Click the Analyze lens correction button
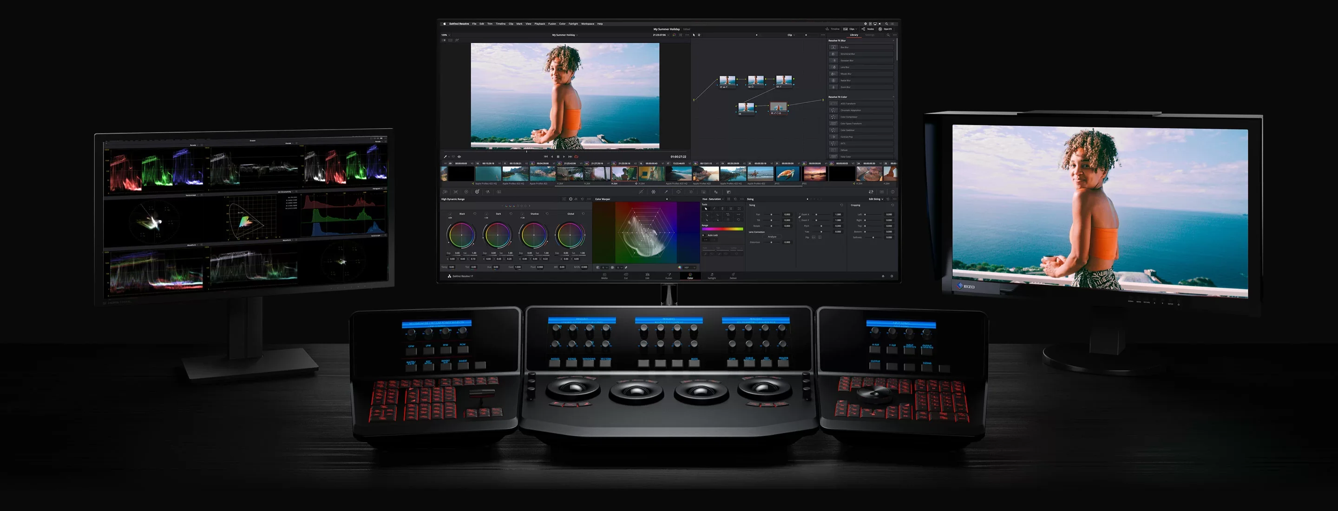The width and height of the screenshot is (1338, 511). pyautogui.click(x=772, y=237)
